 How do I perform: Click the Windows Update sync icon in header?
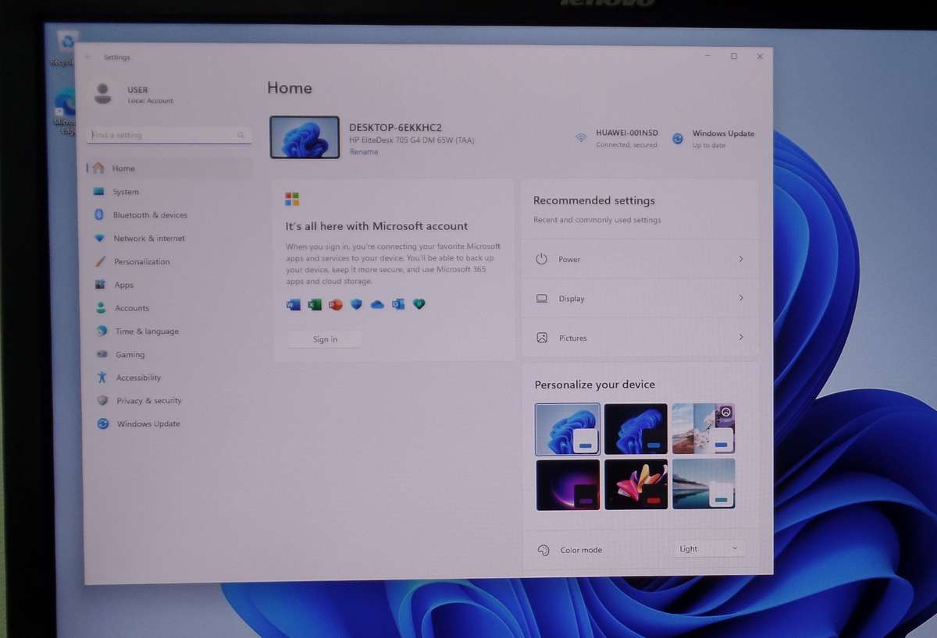click(x=678, y=139)
